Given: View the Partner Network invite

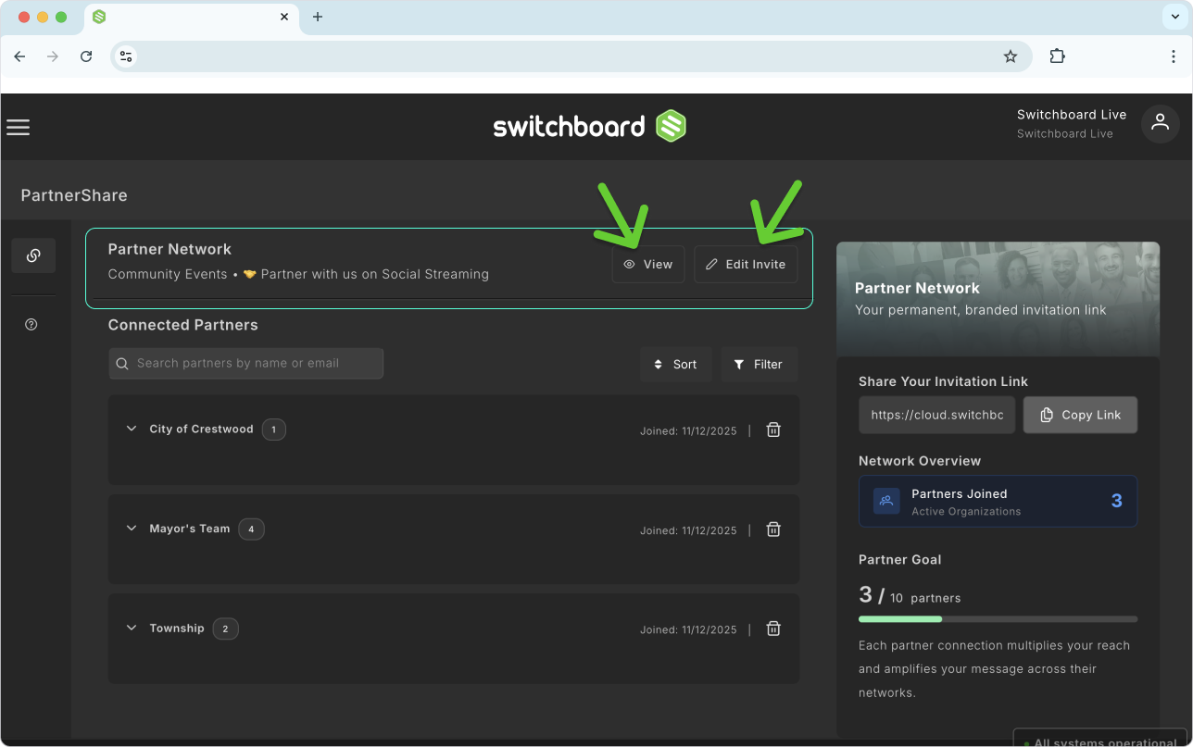Looking at the screenshot, I should (x=648, y=265).
